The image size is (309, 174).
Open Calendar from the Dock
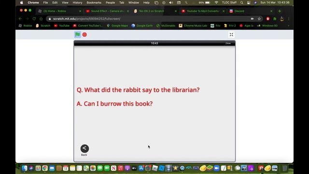pos(66,168)
